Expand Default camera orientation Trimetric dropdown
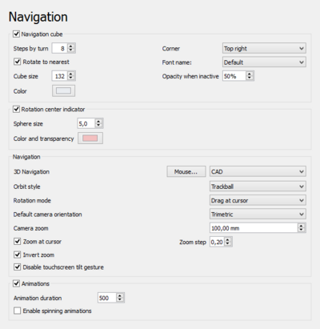The height and width of the screenshot is (329, 320). [x=258, y=215]
